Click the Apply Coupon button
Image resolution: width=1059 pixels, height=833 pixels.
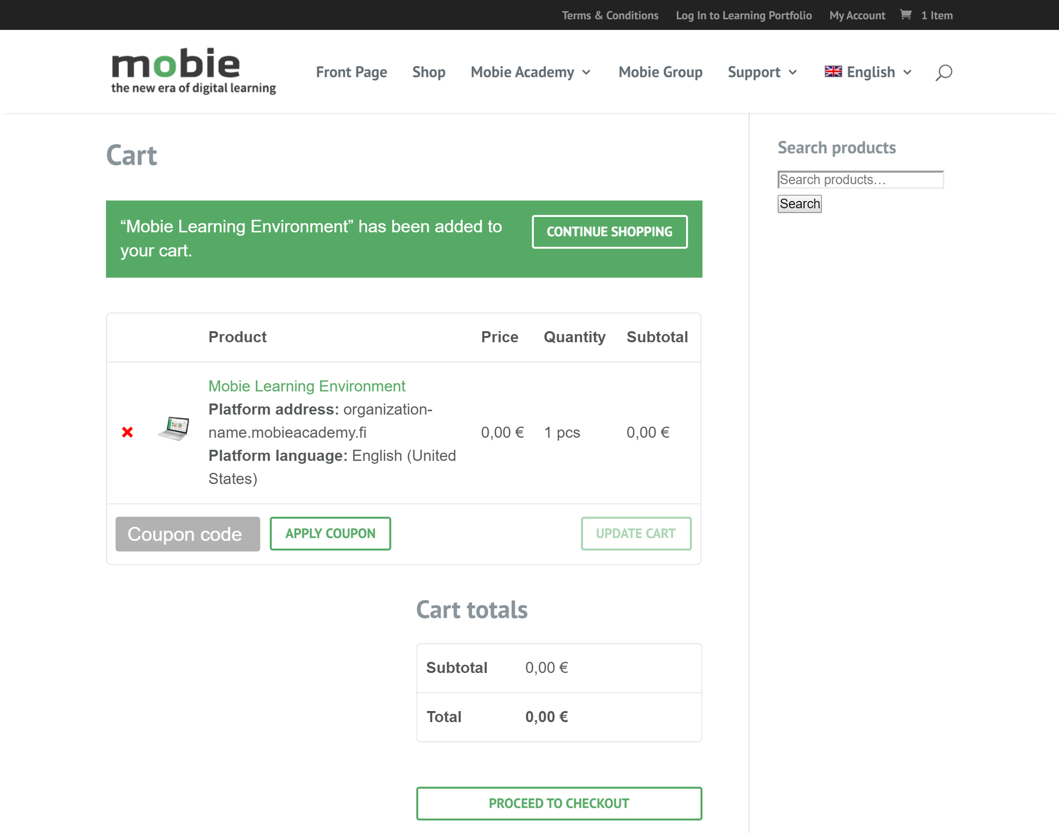330,534
